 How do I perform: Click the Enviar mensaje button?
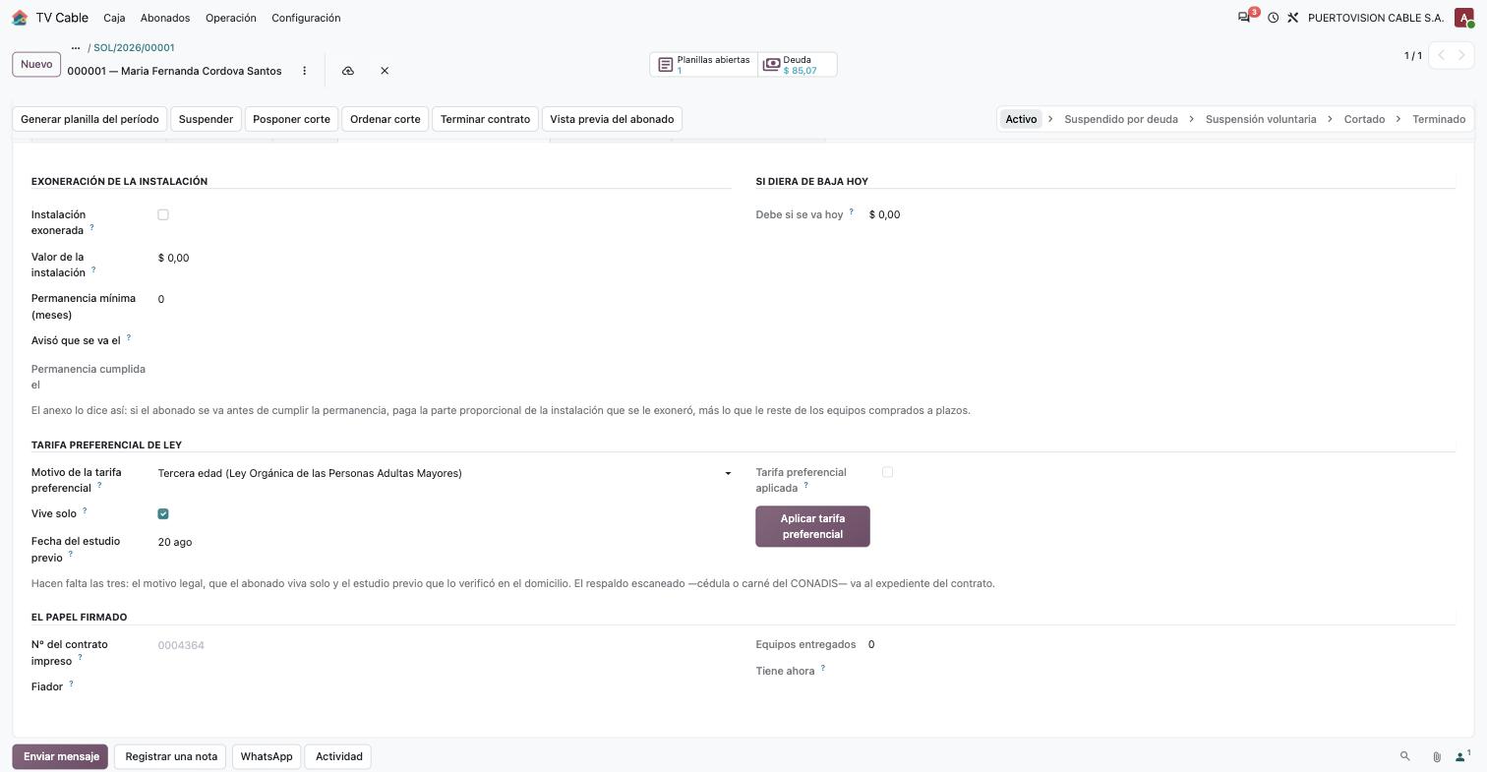click(60, 756)
